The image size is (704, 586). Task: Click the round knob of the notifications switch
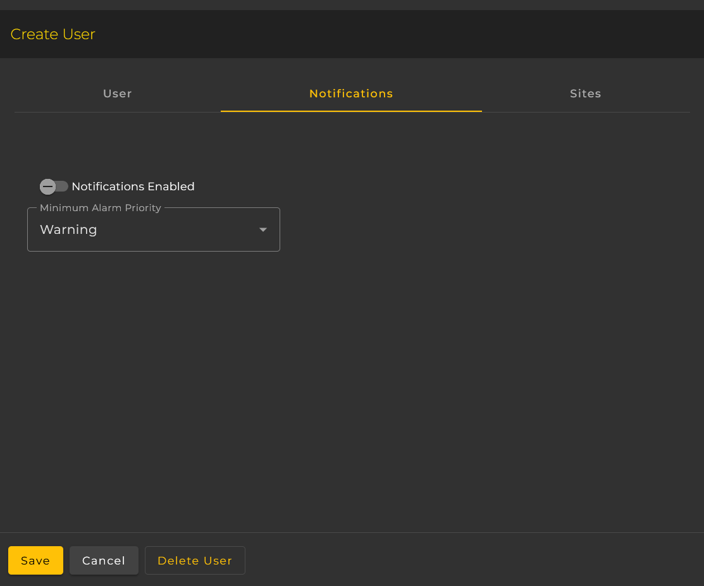click(x=47, y=186)
